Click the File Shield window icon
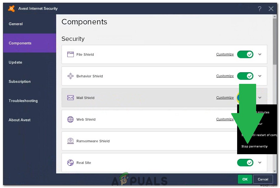Viewport: 280px width, 188px height. pyautogui.click(x=70, y=54)
